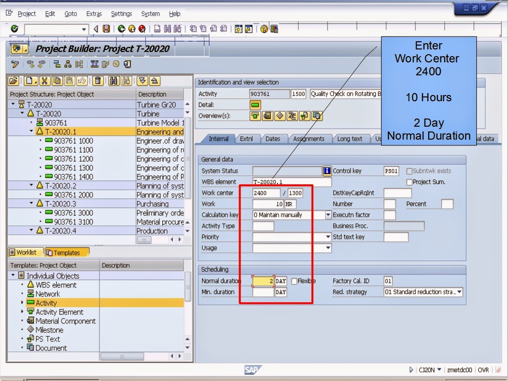Click inside the Normal duration input field
This screenshot has height=381, width=508.
[264, 281]
